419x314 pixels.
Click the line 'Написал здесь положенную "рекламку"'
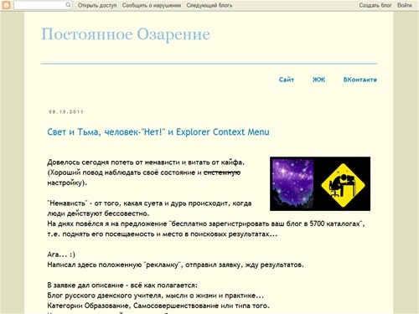175,265
